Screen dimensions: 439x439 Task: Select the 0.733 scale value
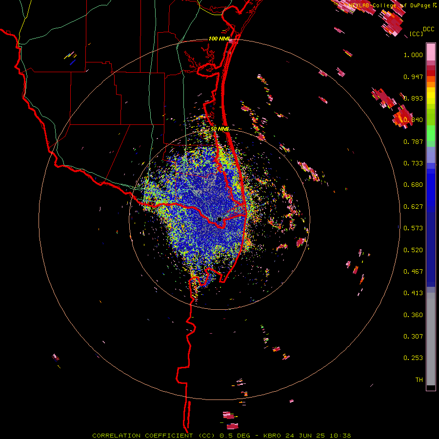pyautogui.click(x=413, y=163)
